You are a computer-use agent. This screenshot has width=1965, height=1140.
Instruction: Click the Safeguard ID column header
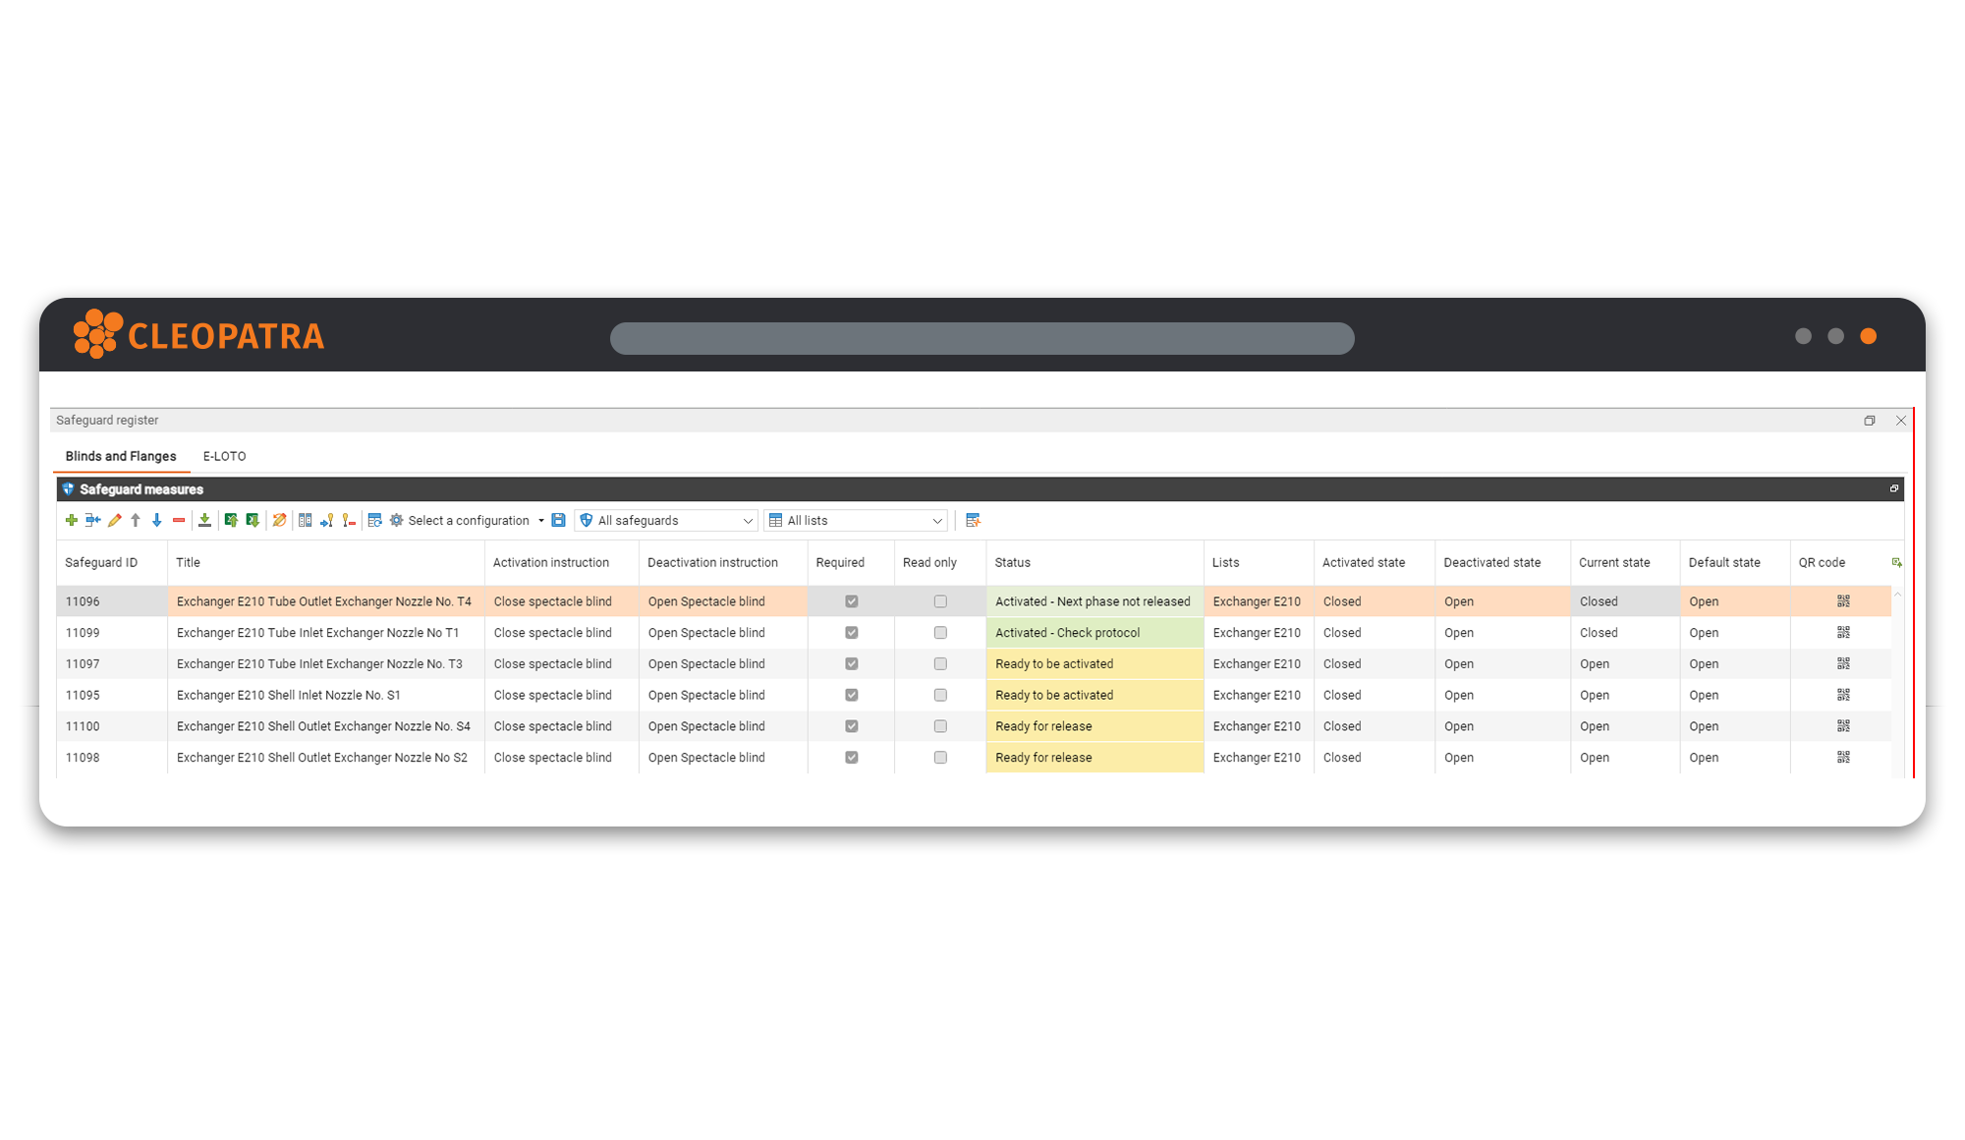click(101, 563)
